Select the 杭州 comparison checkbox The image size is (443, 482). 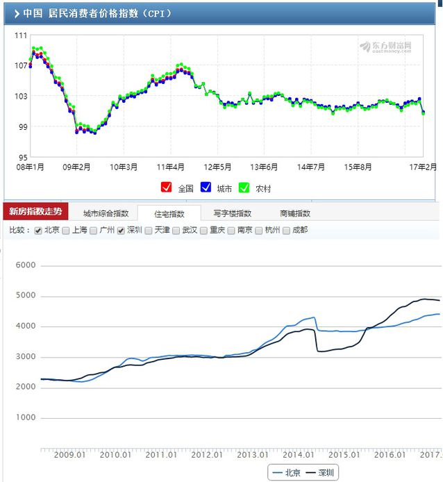coord(258,231)
